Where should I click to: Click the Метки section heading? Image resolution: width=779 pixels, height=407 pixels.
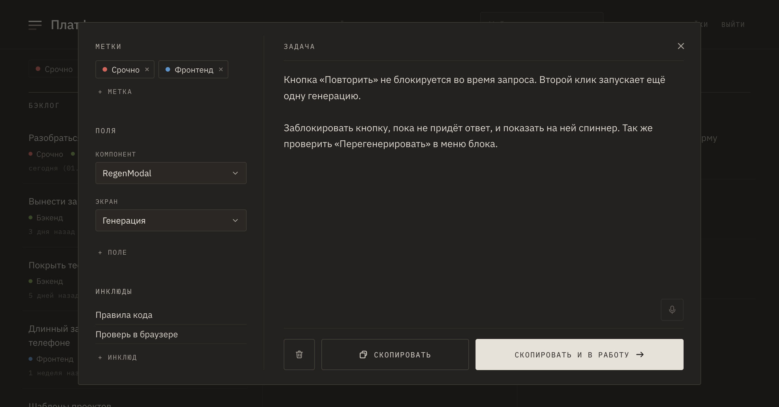tap(108, 47)
